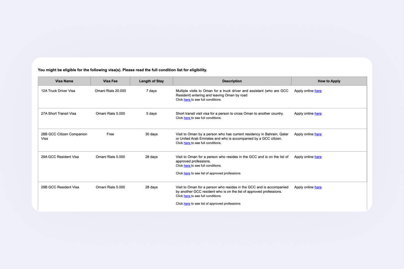Viewport: 404px width, 269px height.
Task: Open approved professions list for 29B visa
Action: (187, 204)
